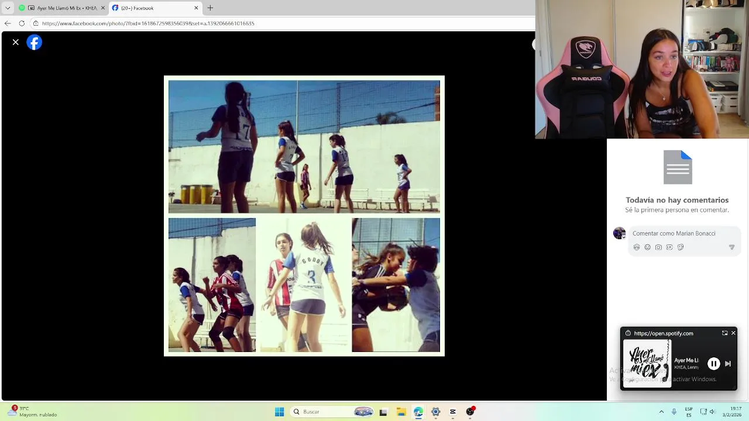Switch to the Ayer Me Llamó Mi Ex tab
This screenshot has height=421, width=749.
tap(63, 8)
